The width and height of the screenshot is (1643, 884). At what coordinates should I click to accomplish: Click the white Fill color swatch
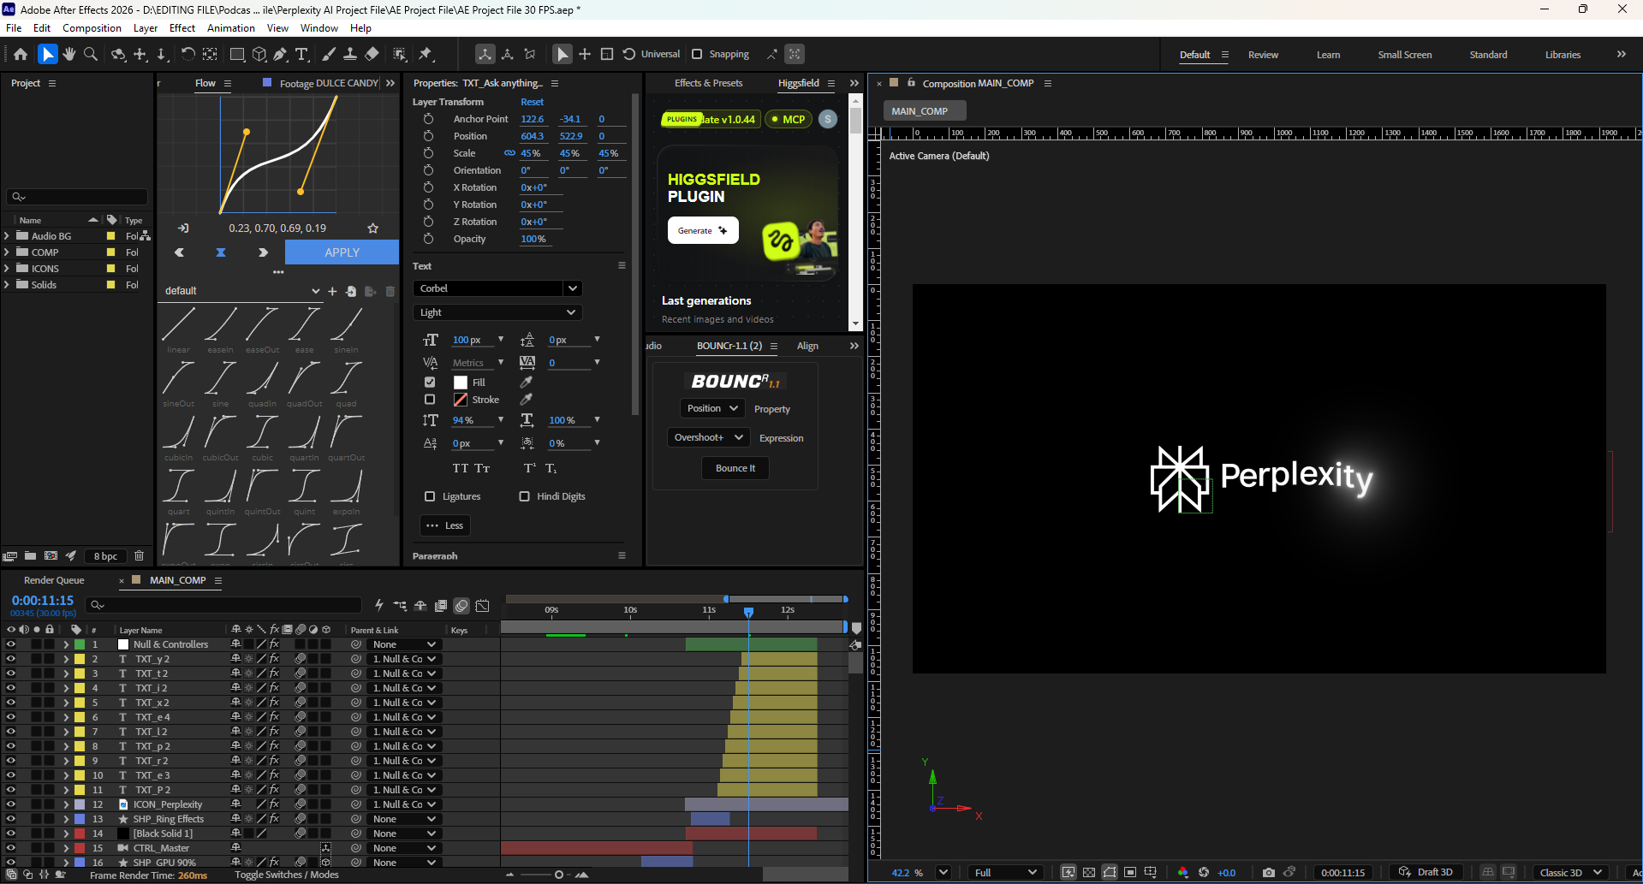pos(461,383)
